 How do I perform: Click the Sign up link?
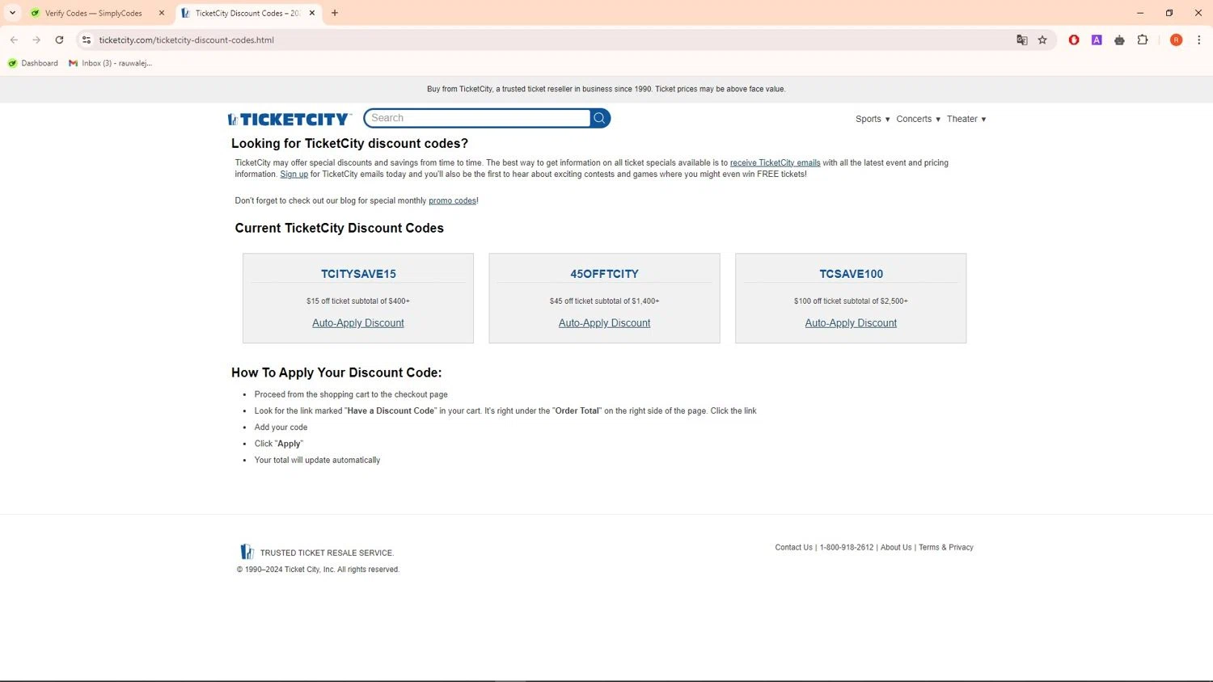pos(294,174)
